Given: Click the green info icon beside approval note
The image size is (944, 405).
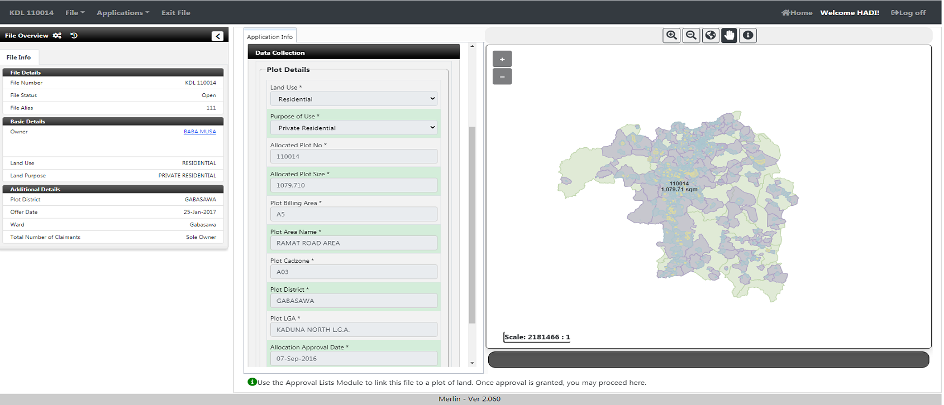Looking at the screenshot, I should point(252,382).
